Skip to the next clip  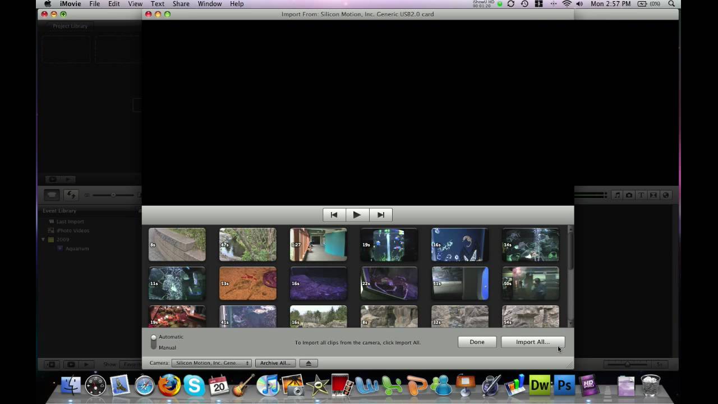[381, 215]
